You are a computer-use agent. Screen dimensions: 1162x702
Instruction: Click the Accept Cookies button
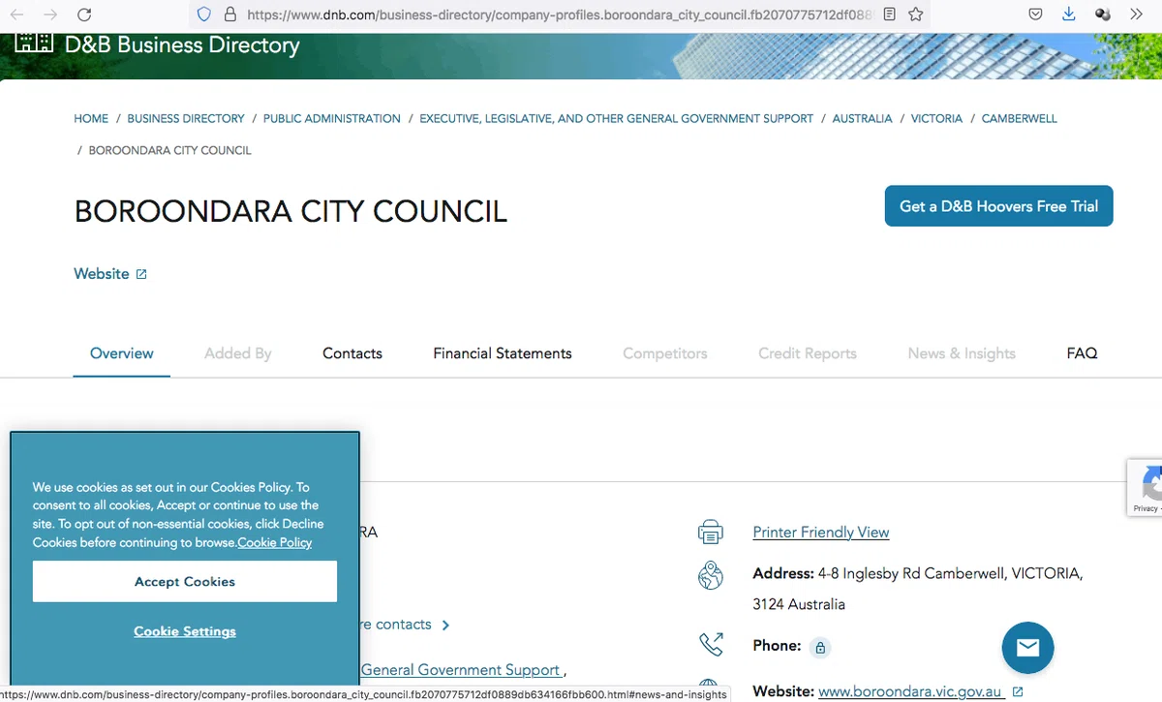coord(185,582)
